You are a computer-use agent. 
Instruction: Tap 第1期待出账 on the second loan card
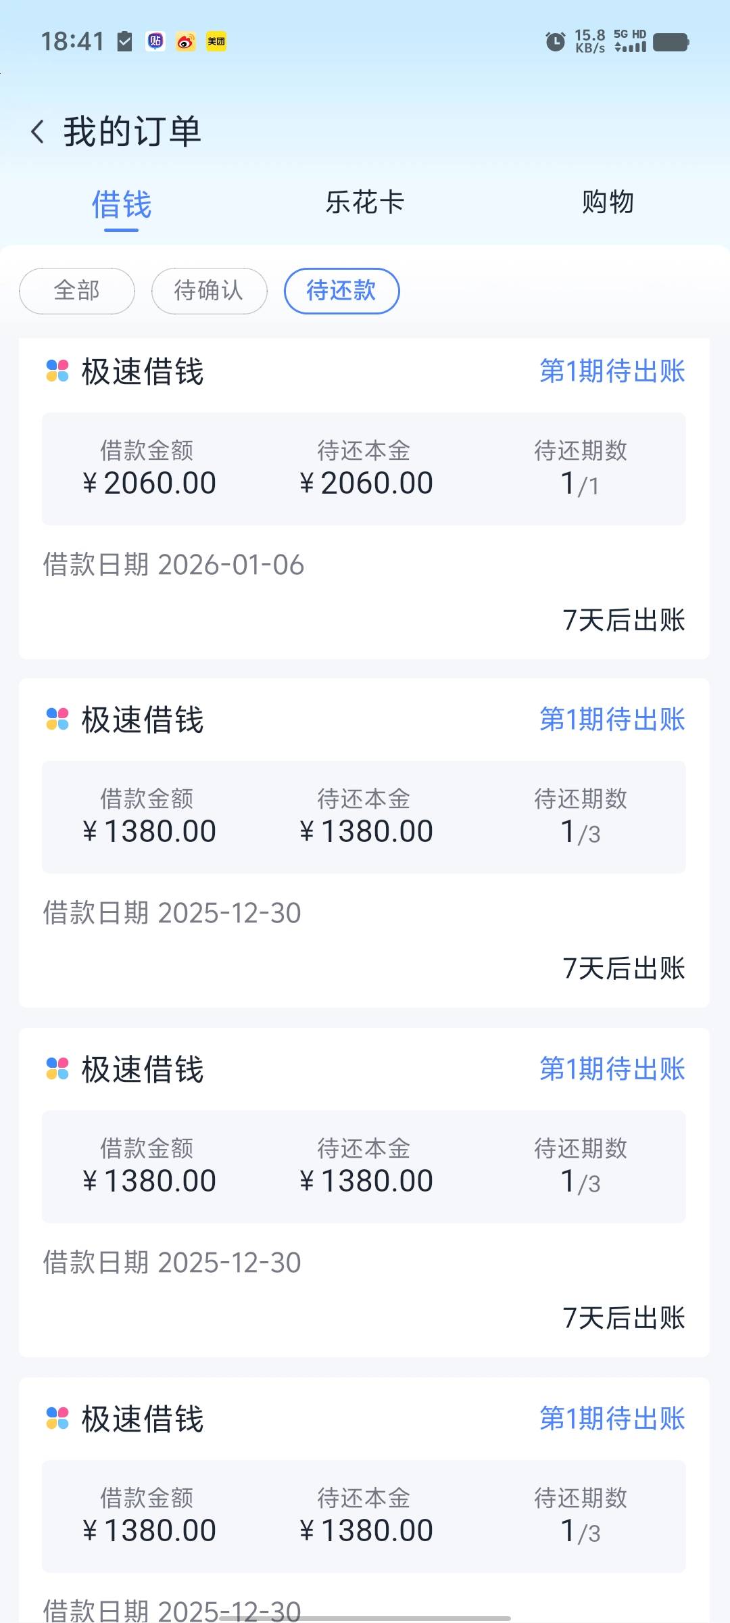(x=612, y=720)
